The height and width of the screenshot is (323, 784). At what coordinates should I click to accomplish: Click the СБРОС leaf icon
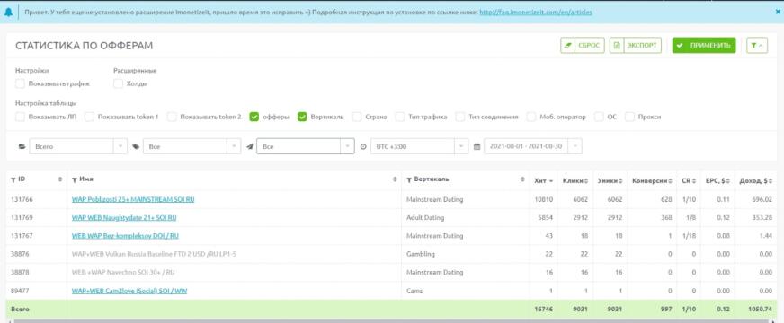click(x=567, y=45)
